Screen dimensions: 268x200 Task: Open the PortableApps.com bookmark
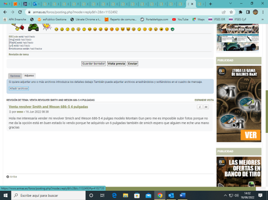154,19
